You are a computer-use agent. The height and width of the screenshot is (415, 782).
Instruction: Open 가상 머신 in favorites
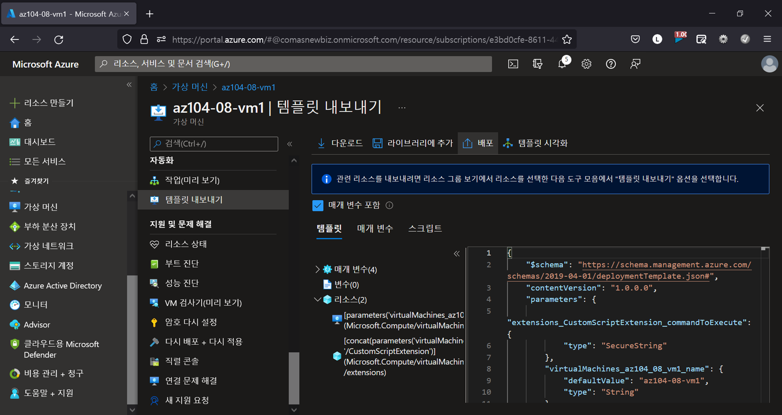33,207
